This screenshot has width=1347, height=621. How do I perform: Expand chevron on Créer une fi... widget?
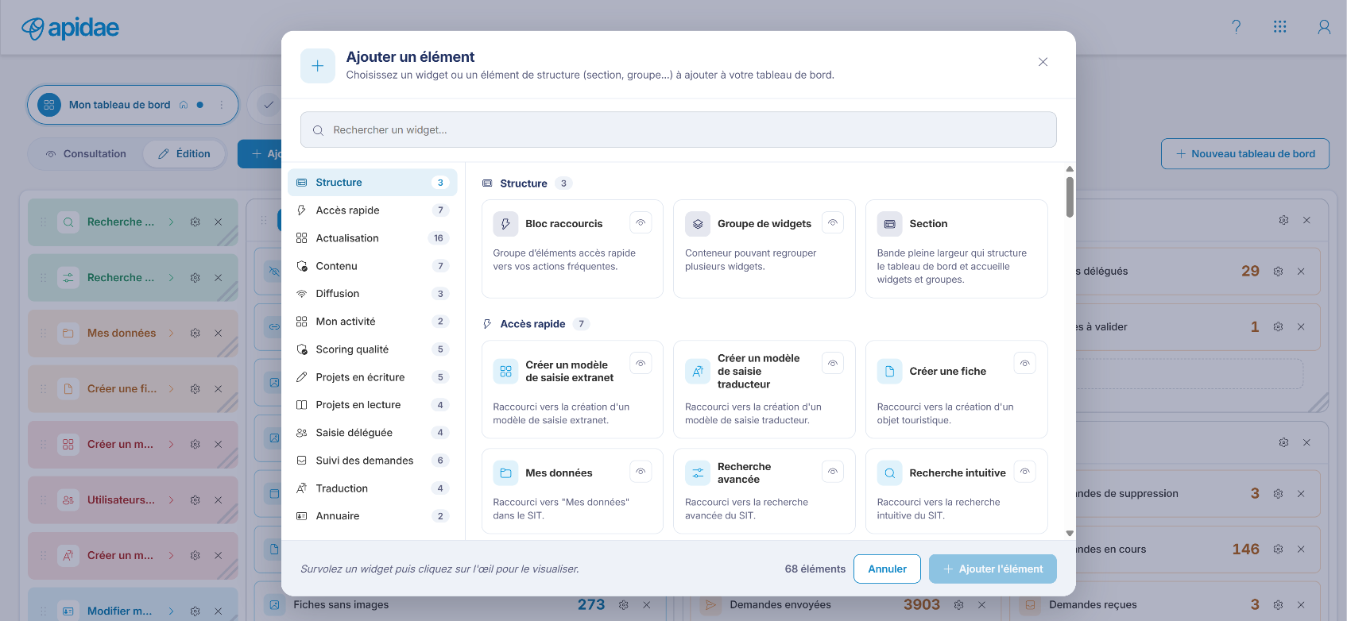[171, 389]
